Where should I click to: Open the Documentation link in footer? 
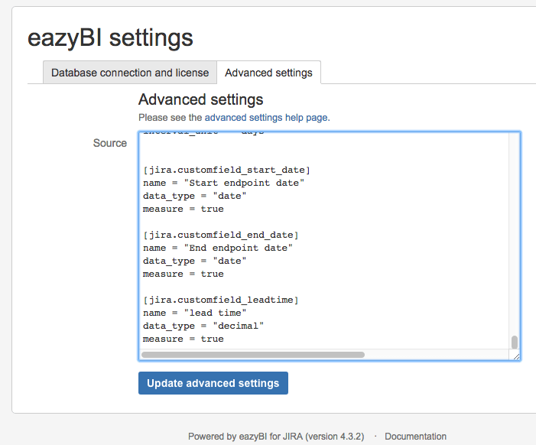pos(415,437)
